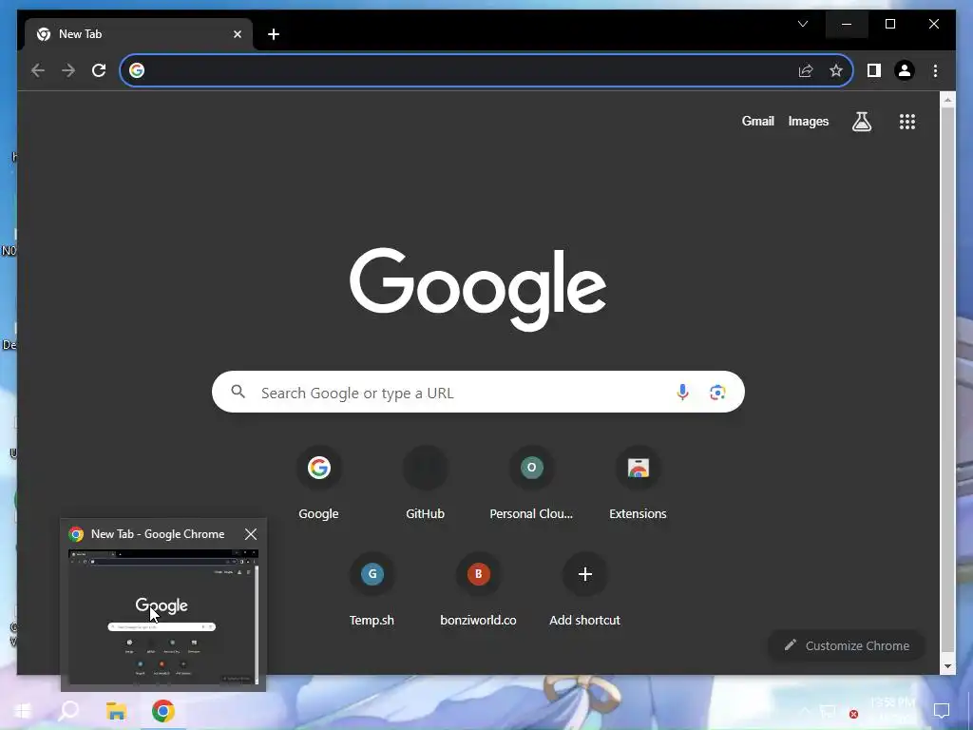The image size is (973, 730).
Task: Open Search Labs flask icon
Action: (861, 121)
